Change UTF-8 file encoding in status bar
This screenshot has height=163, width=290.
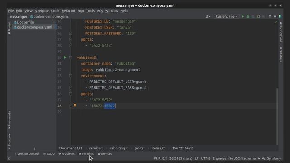tap(206, 158)
